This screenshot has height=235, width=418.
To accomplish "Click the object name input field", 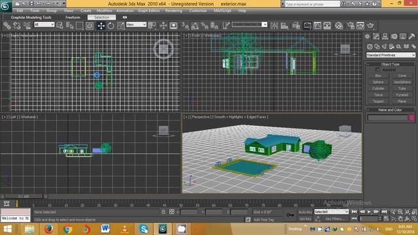I will [x=387, y=117].
